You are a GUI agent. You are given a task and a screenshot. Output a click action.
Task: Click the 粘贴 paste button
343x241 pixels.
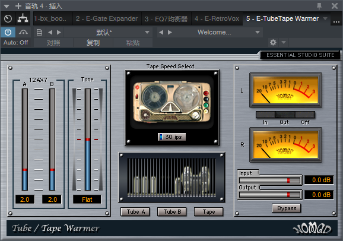click(x=133, y=43)
